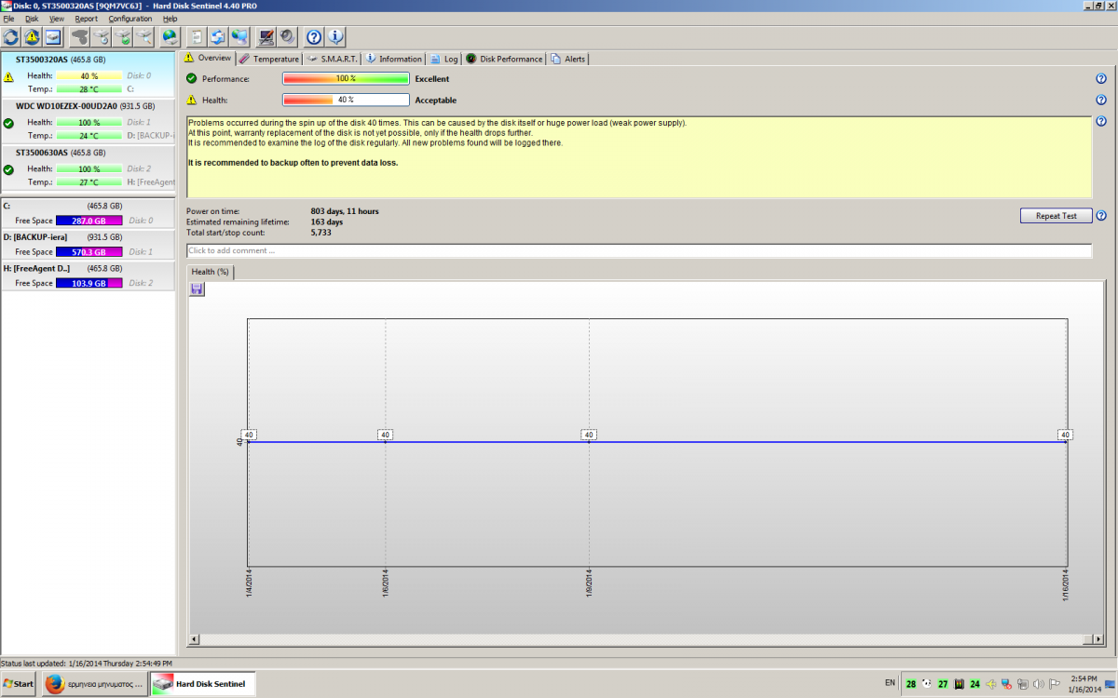
Task: Open the Configuration menu
Action: (130, 19)
